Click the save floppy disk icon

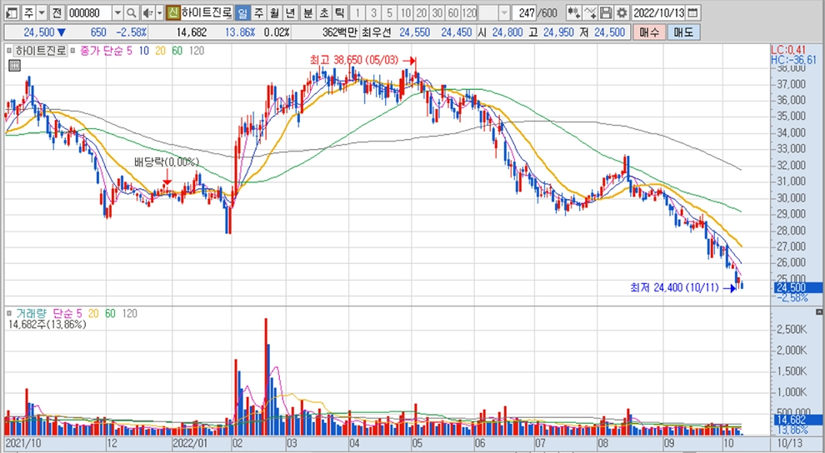pyautogui.click(x=606, y=13)
